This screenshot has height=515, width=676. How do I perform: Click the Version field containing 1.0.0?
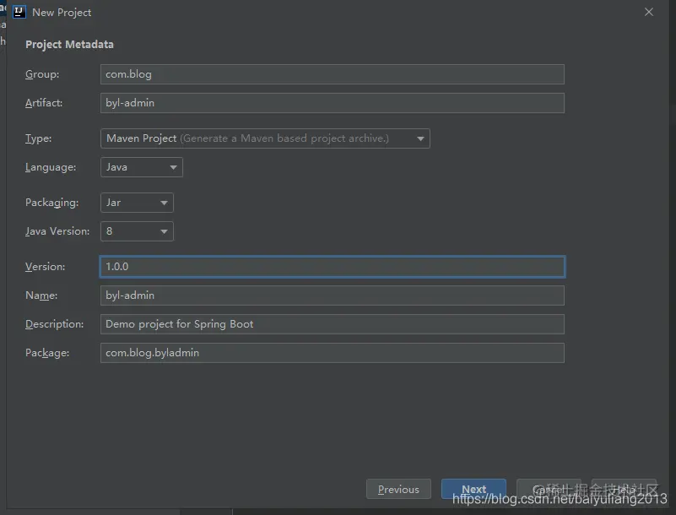click(x=333, y=267)
